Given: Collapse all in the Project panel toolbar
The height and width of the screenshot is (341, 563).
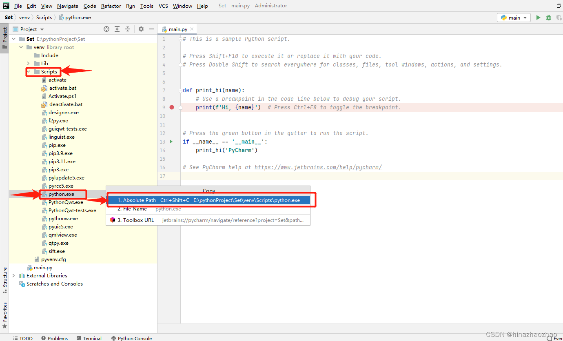Looking at the screenshot, I should (128, 29).
